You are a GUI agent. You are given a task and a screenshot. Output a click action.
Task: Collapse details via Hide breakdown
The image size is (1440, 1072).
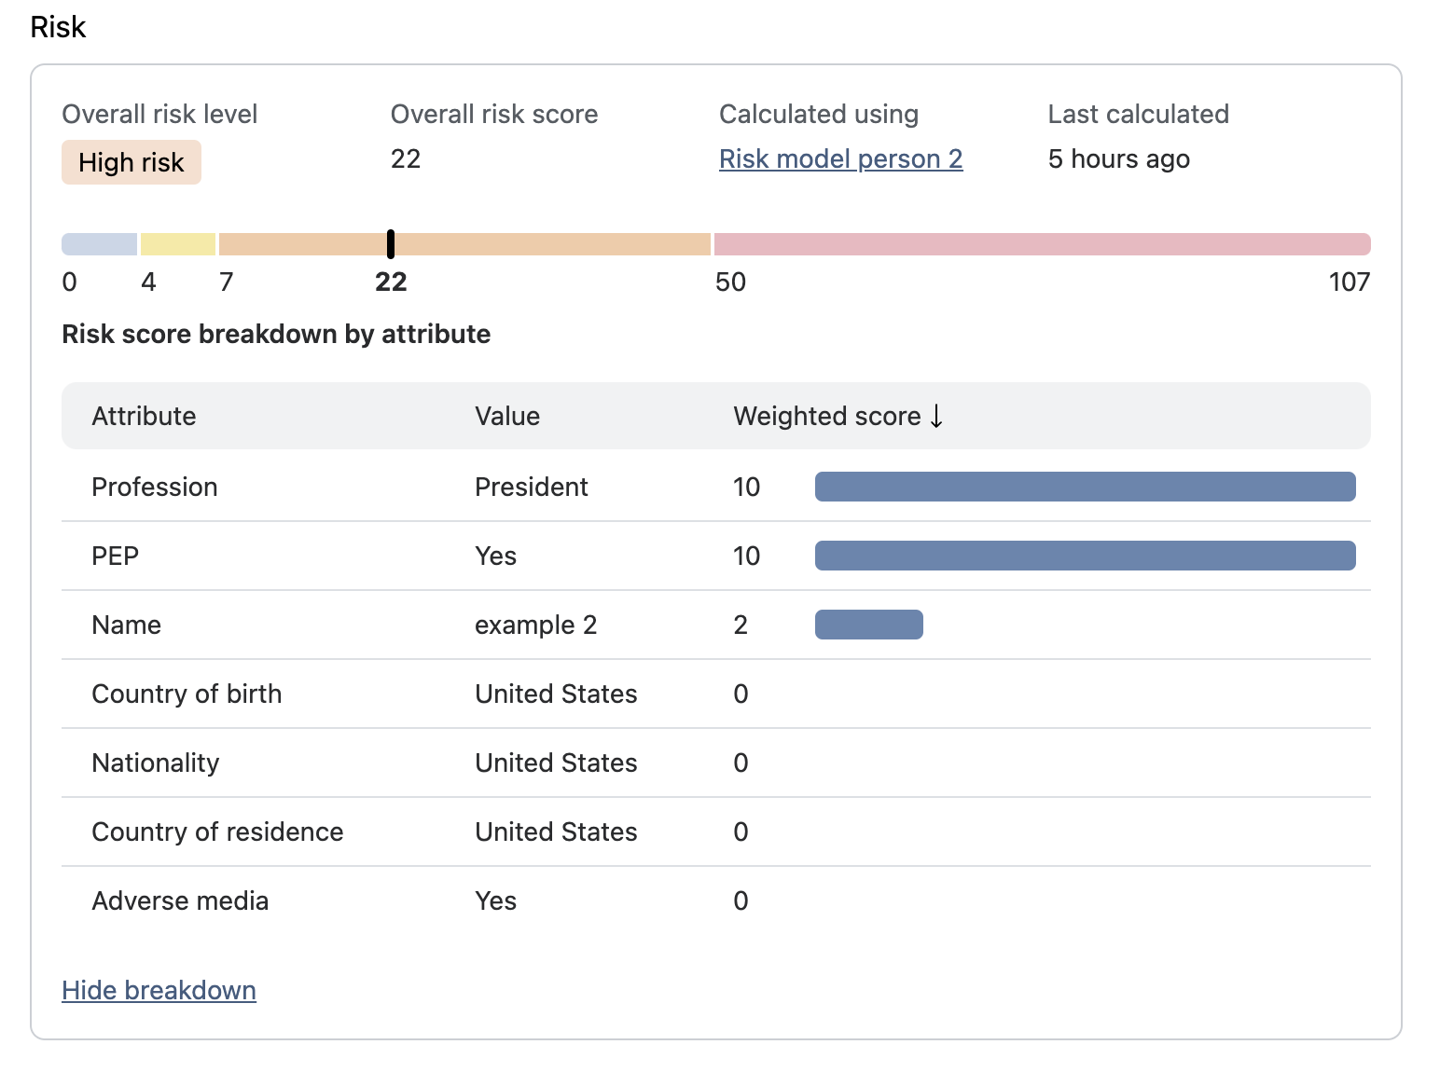tap(159, 990)
